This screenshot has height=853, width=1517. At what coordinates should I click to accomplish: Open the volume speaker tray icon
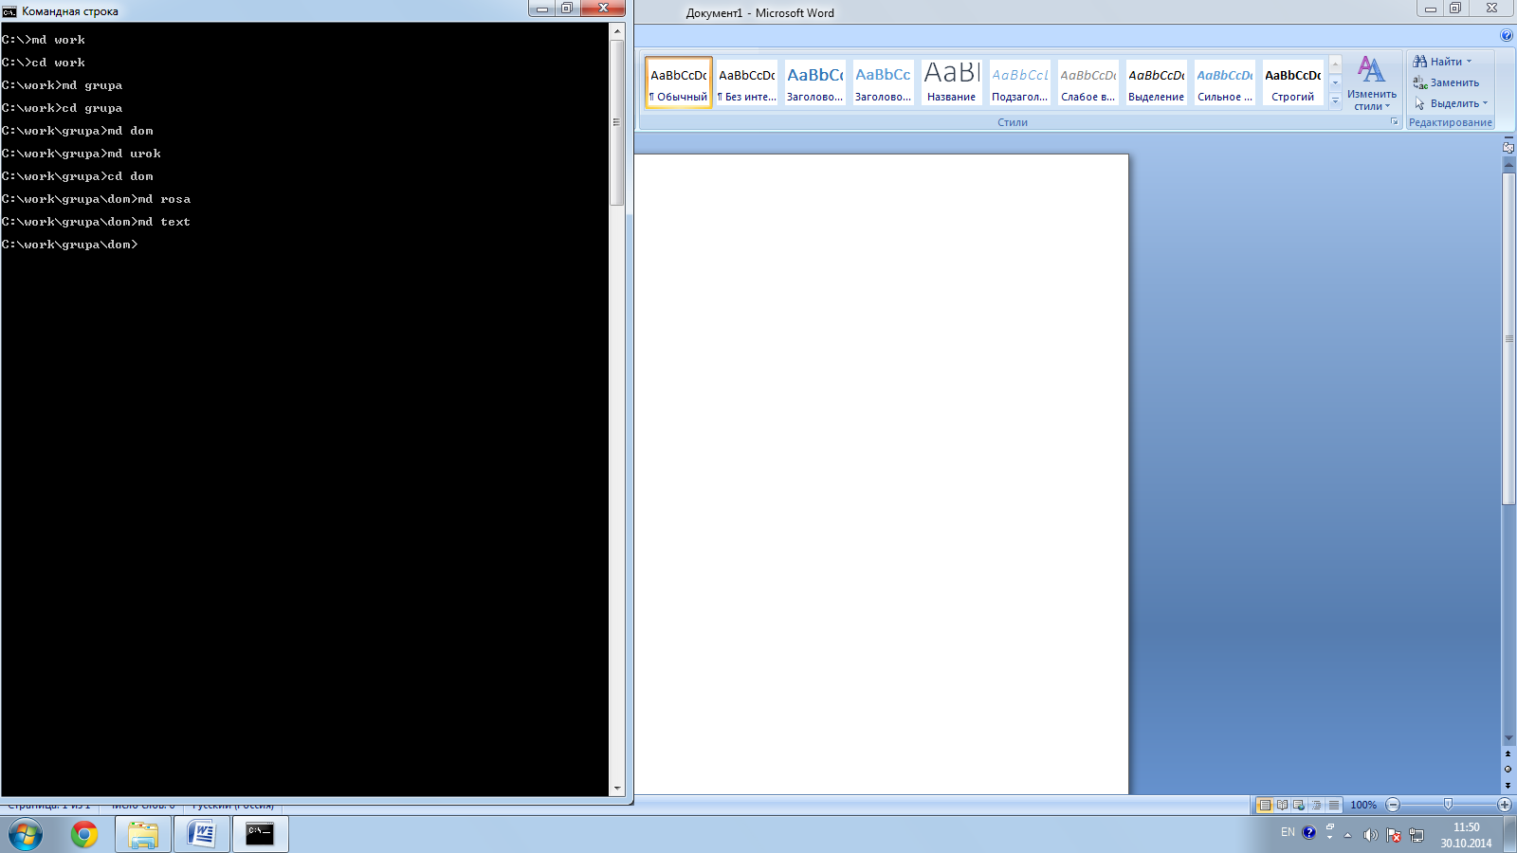1370,835
